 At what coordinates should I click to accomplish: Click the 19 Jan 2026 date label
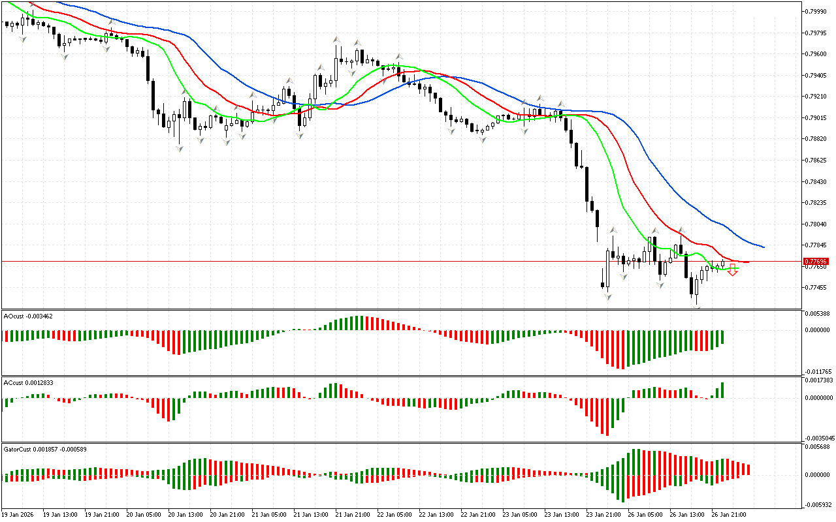[18, 514]
